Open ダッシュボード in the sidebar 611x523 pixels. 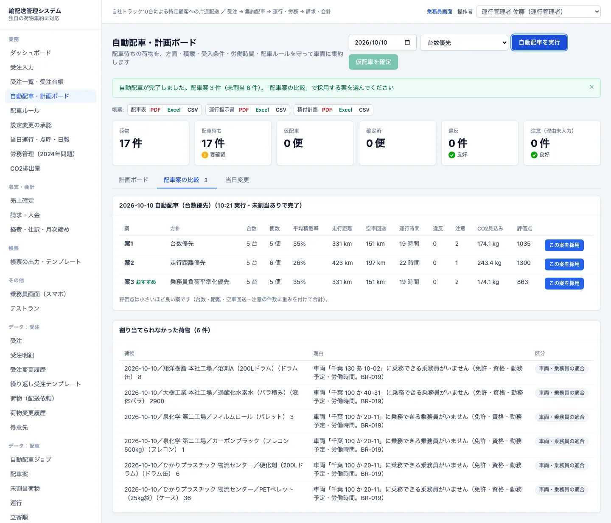[x=51, y=53]
